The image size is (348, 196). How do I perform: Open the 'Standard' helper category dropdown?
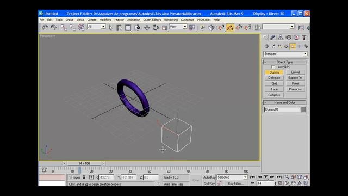tap(285, 54)
